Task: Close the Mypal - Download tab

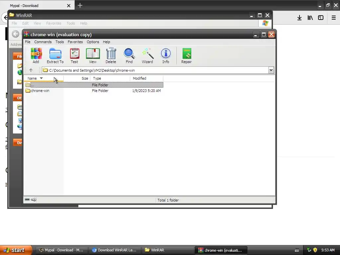Action: [x=68, y=6]
